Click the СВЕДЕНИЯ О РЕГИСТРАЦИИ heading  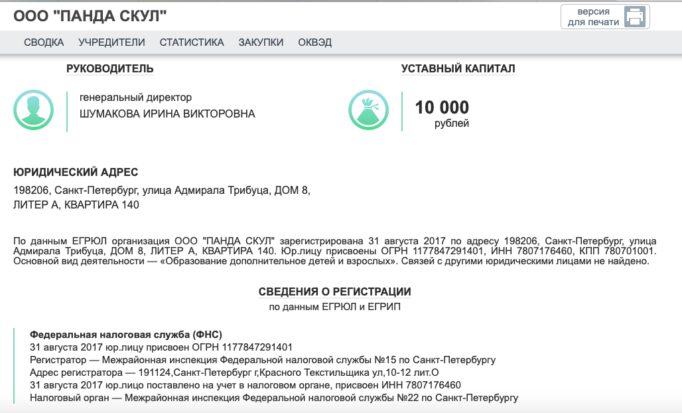(334, 292)
